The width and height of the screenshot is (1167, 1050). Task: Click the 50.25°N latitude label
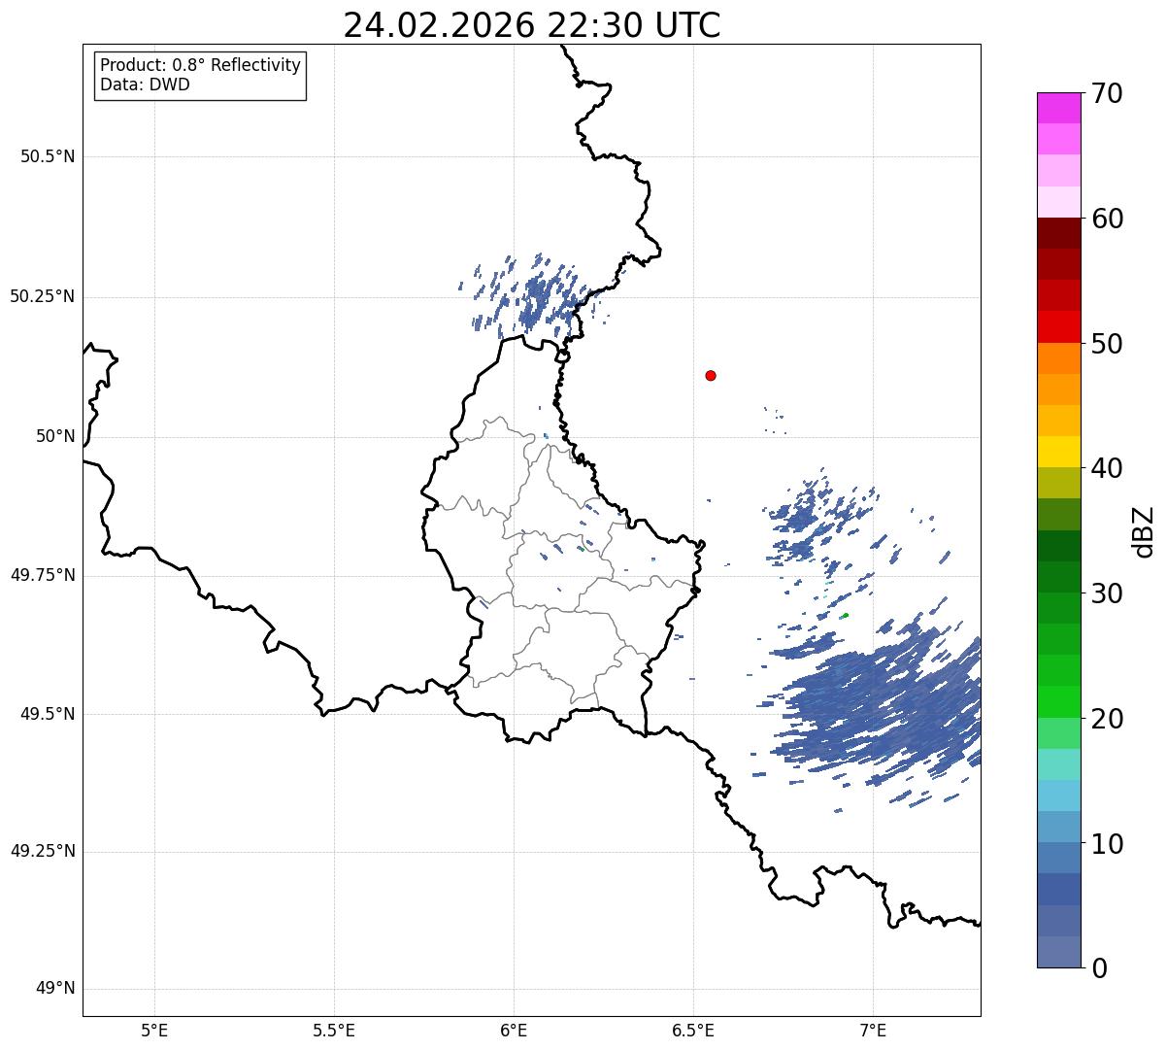43,296
